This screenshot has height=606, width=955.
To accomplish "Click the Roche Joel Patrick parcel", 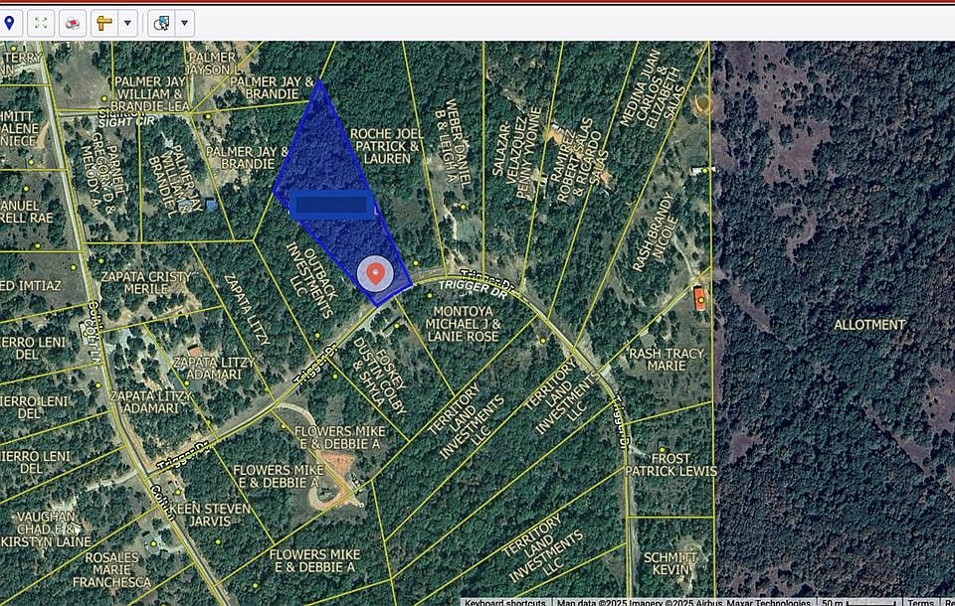I will pos(386,146).
